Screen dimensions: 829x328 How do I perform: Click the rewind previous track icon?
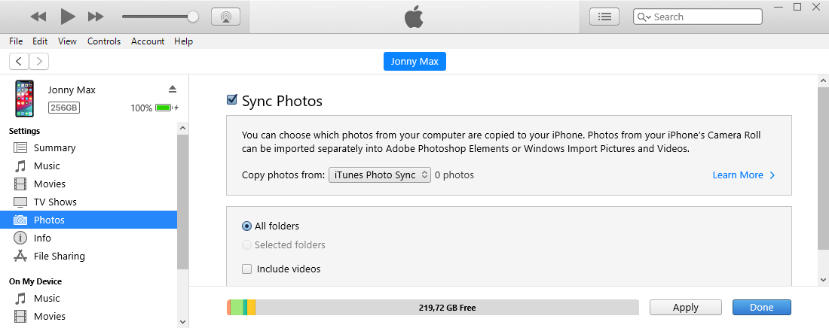click(38, 17)
